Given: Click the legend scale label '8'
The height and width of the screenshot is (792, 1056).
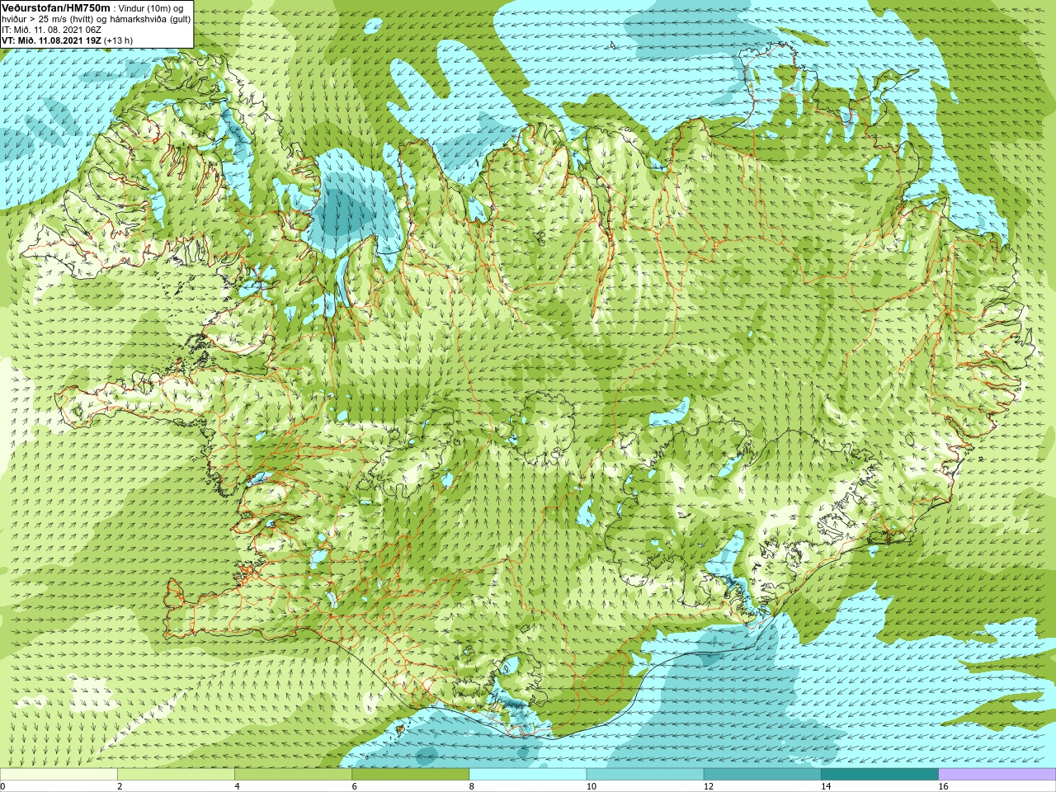Looking at the screenshot, I should click(472, 786).
